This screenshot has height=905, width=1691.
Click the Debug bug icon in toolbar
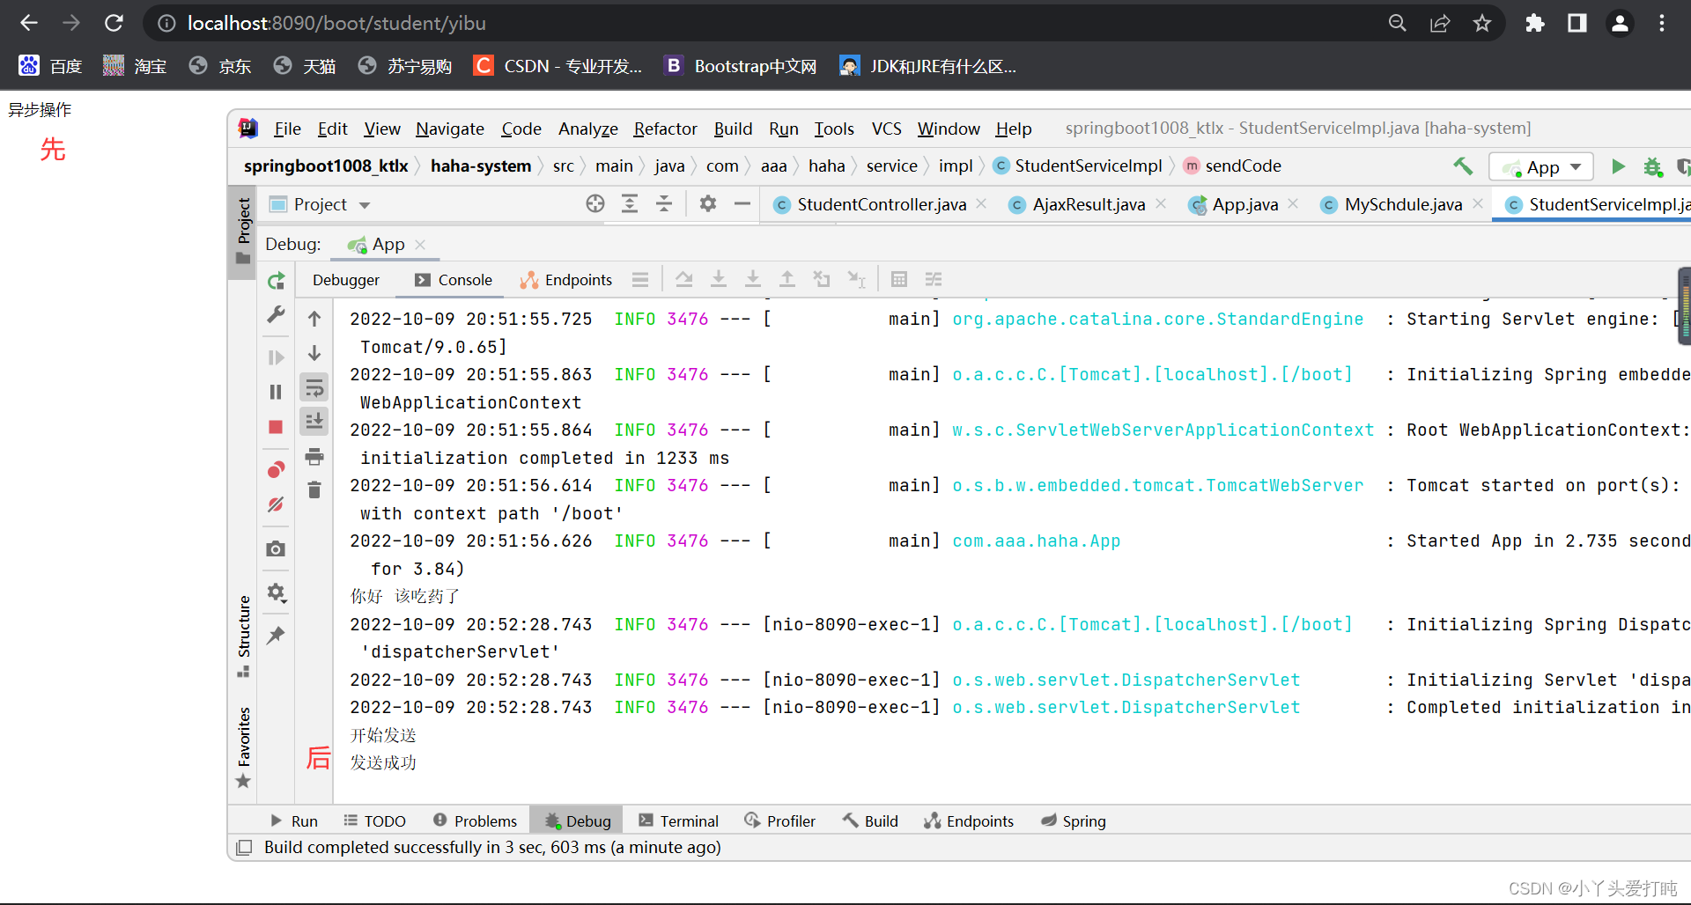(x=1652, y=166)
